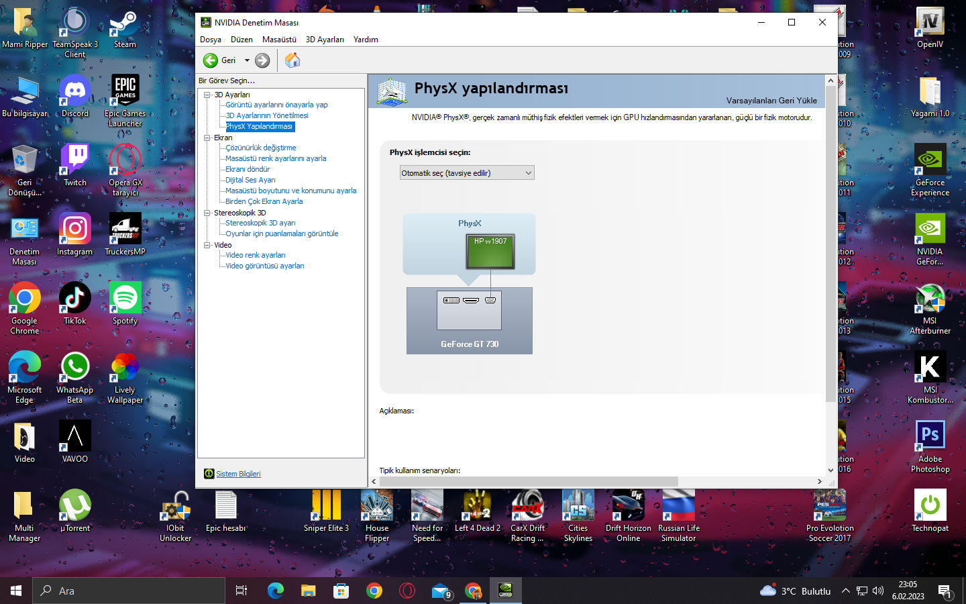Image resolution: width=966 pixels, height=604 pixels.
Task: Open the WhatsApp Beta desktop shortcut
Action: click(x=75, y=378)
